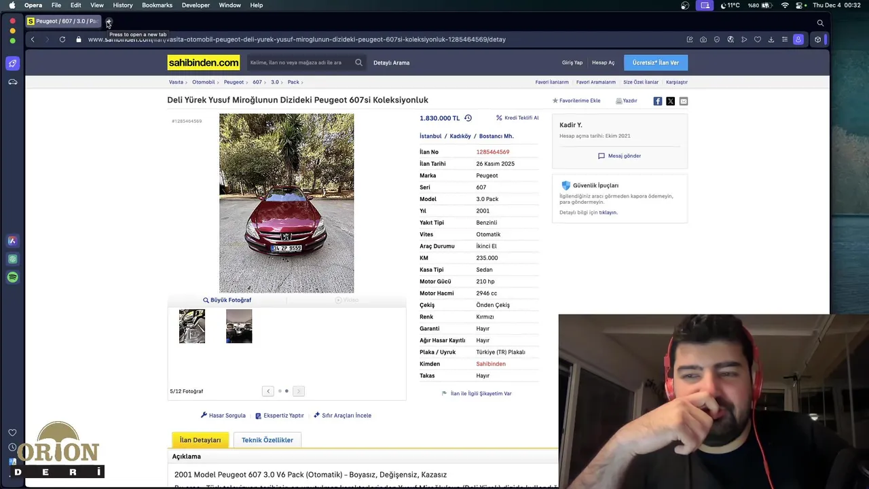
Task: Open Büyük Fotoğraf view
Action: pyautogui.click(x=227, y=300)
